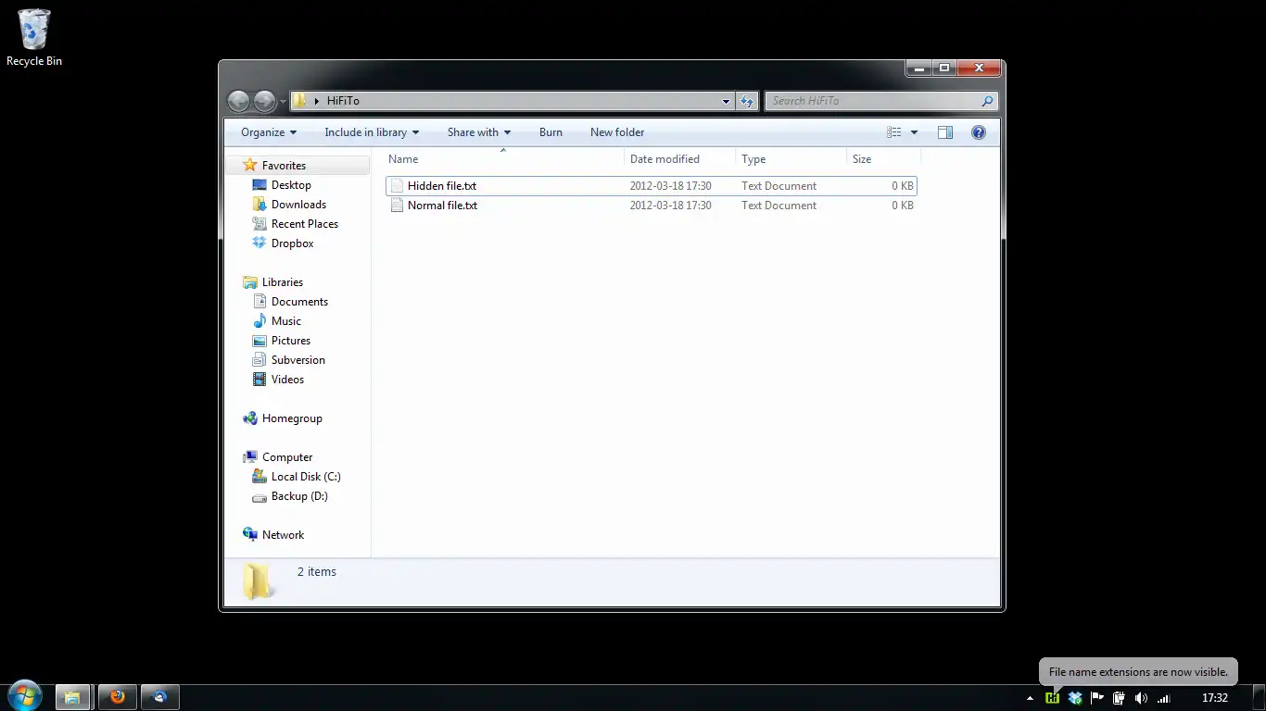Click the search magnifier icon
The width and height of the screenshot is (1266, 711).
987,101
